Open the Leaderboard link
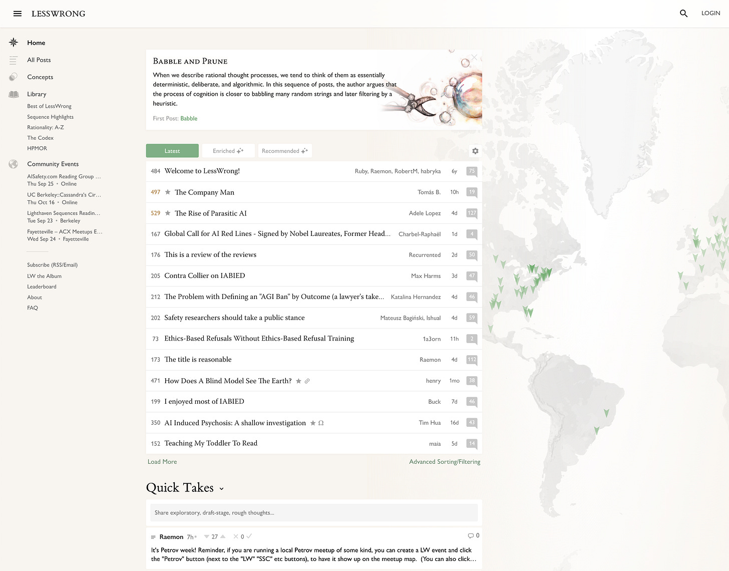 42,287
